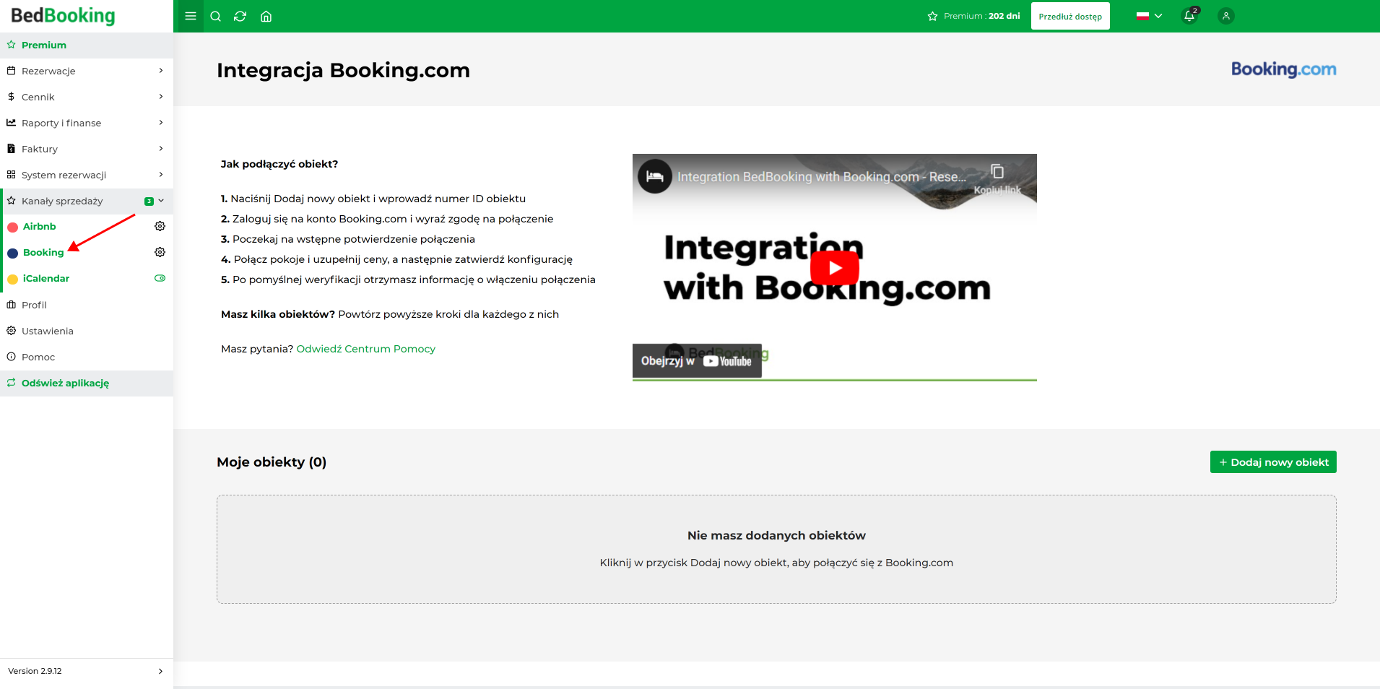The image size is (1380, 689).
Task: Open Premium in sidebar
Action: tap(87, 45)
